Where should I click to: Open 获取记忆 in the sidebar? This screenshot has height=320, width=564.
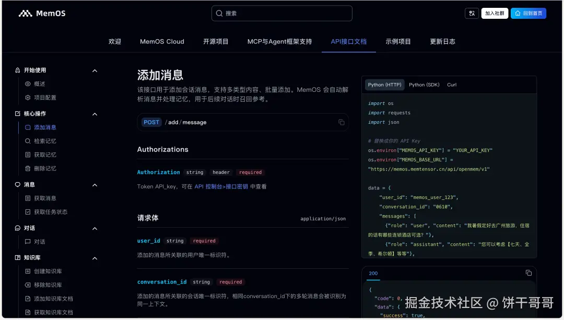(x=45, y=155)
